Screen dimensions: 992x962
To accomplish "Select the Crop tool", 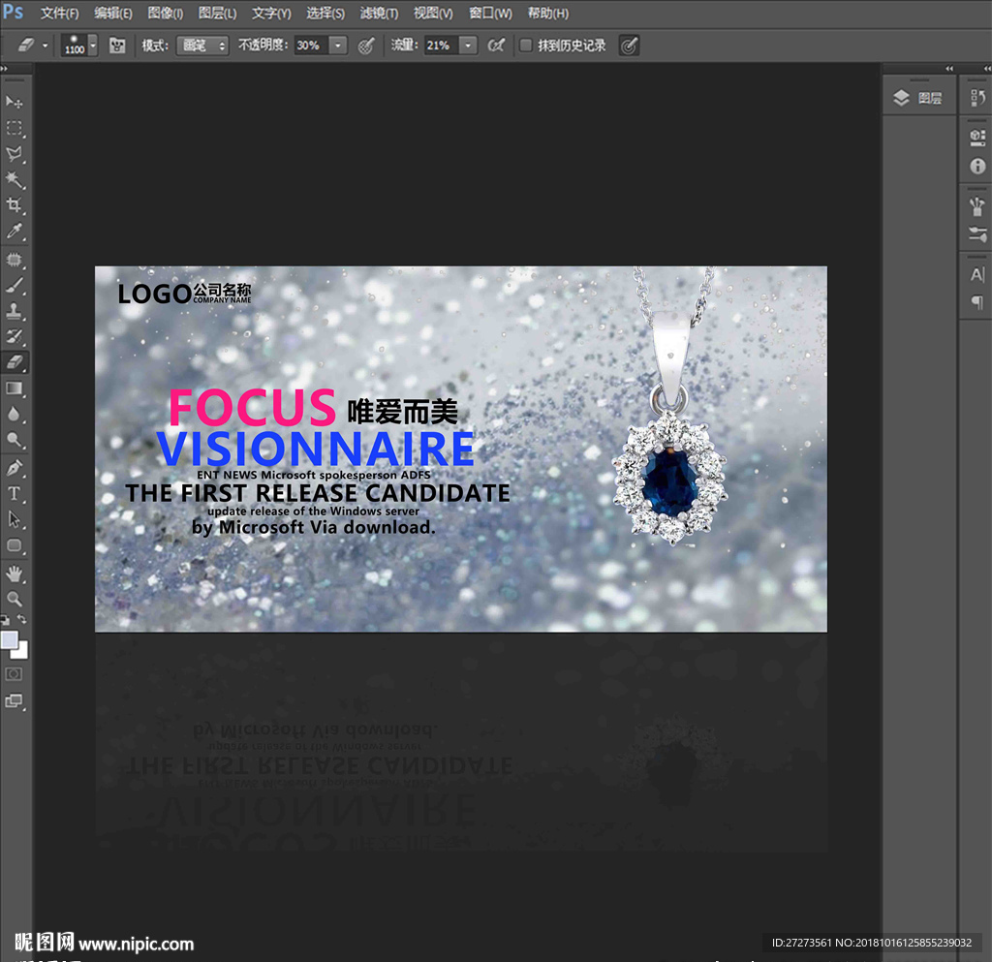I will (x=14, y=205).
